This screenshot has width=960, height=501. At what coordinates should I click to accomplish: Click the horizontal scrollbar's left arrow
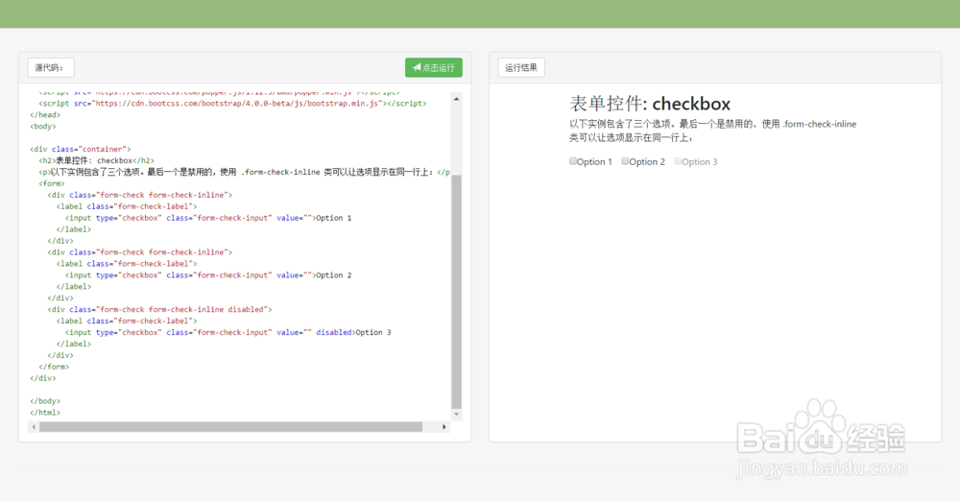pos(34,427)
